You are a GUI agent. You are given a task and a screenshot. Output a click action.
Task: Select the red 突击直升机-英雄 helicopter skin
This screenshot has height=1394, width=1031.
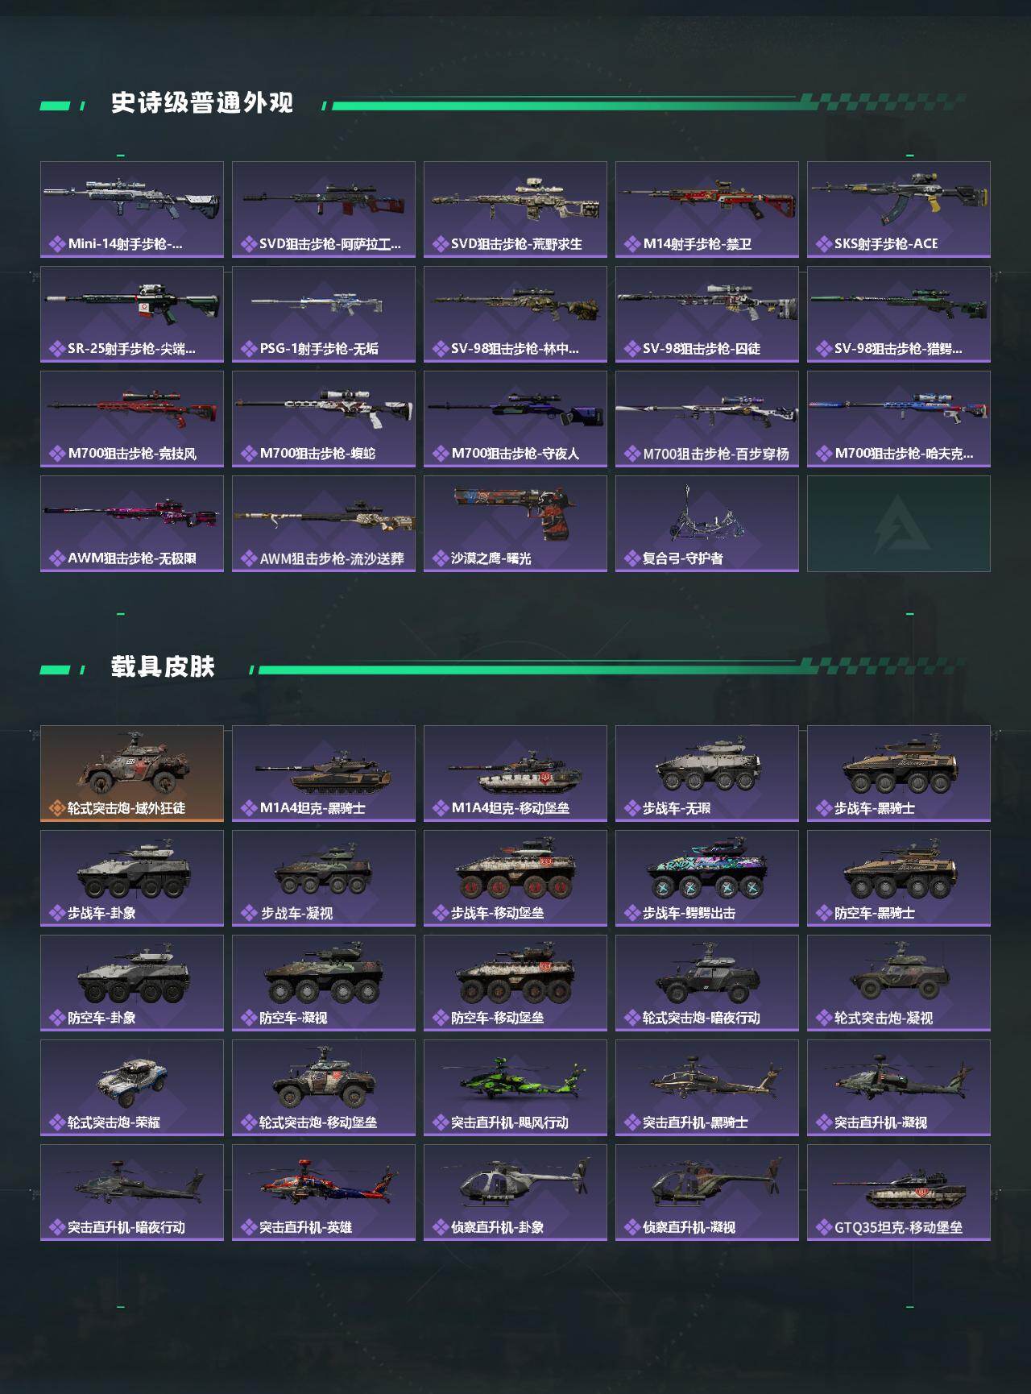point(324,1193)
